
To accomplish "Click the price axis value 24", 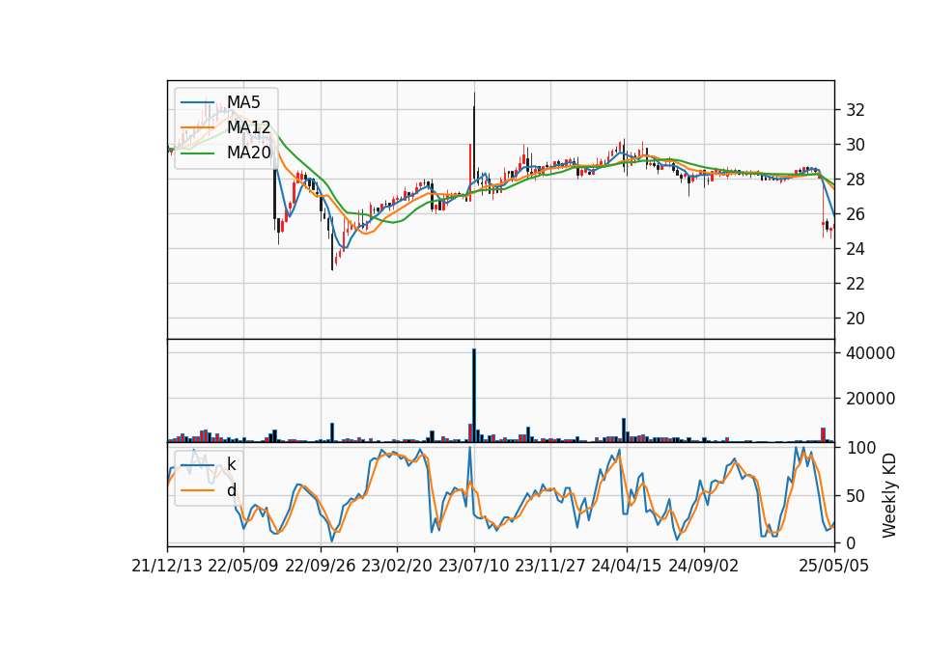I will point(856,249).
